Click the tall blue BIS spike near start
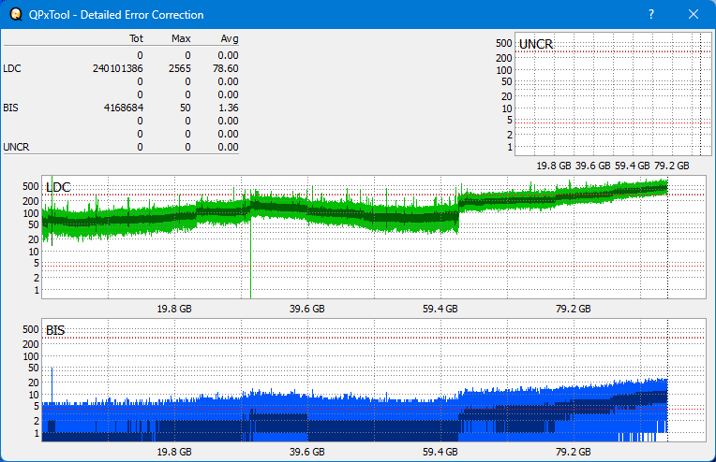The width and height of the screenshot is (716, 462). (x=52, y=385)
